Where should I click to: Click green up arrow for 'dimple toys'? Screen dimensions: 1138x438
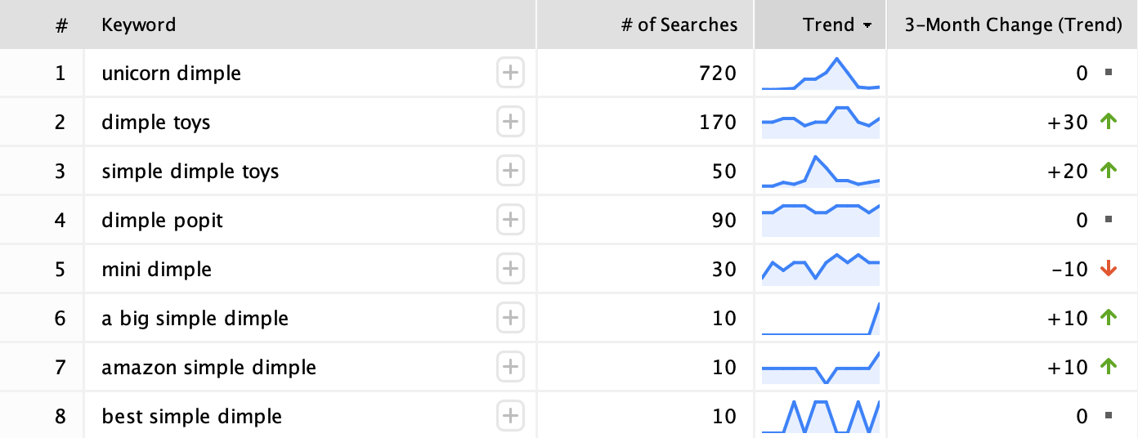tap(1109, 122)
